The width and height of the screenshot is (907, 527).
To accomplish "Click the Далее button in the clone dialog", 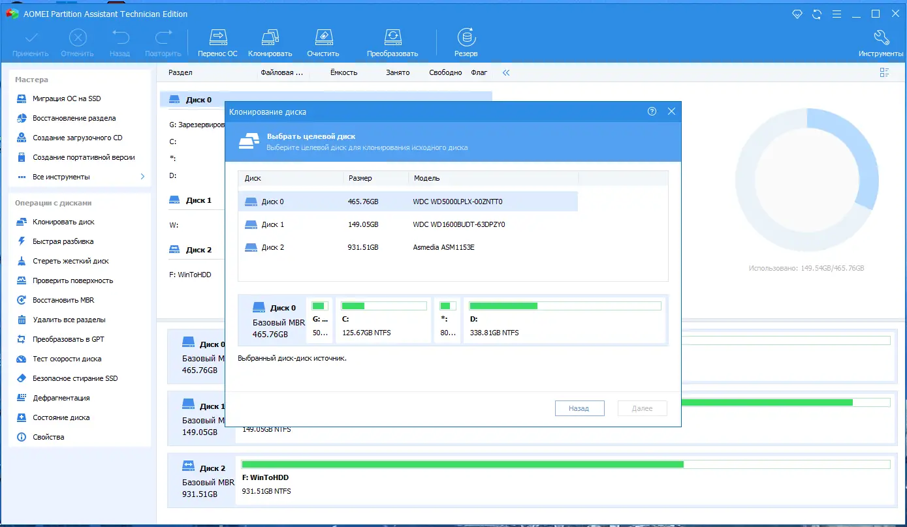I will tap(643, 408).
